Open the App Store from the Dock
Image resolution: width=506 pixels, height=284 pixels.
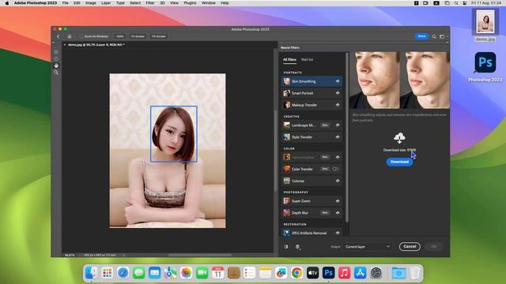[361, 273]
